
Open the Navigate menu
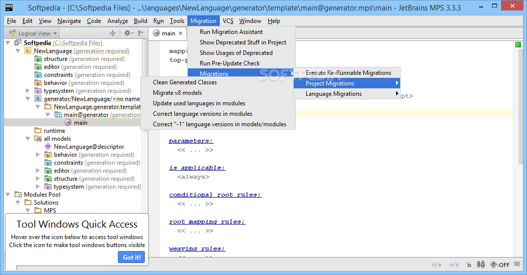pyautogui.click(x=69, y=21)
